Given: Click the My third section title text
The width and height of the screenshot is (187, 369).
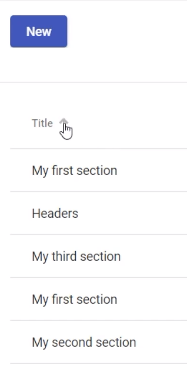Looking at the screenshot, I should 76,256.
